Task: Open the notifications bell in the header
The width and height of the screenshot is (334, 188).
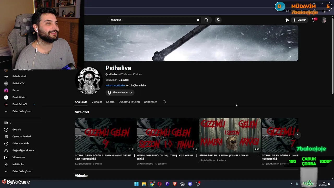Action: coord(314,20)
